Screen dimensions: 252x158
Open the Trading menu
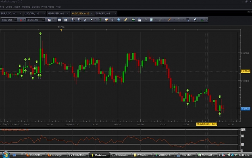26,7
